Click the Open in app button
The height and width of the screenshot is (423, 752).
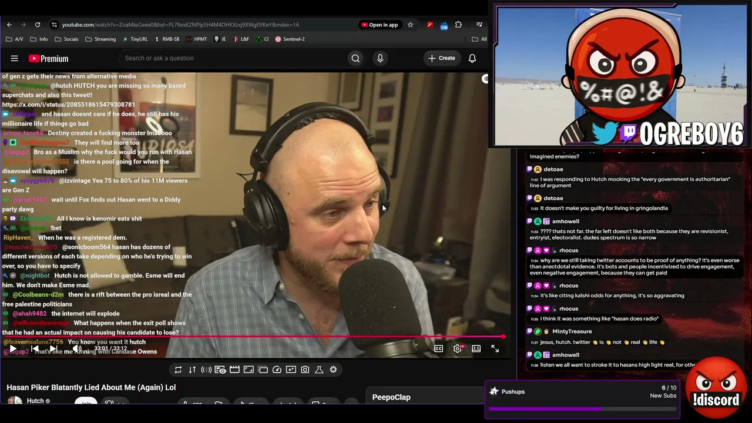pos(380,25)
